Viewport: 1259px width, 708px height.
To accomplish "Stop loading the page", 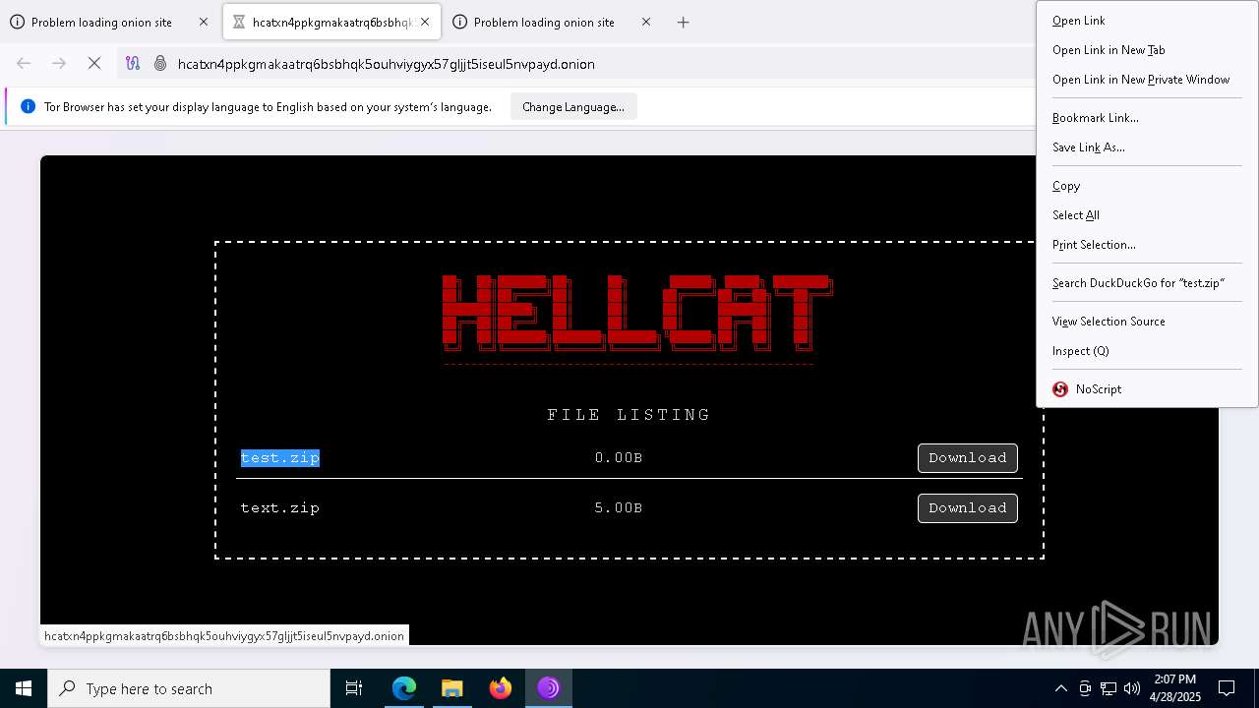I will (94, 64).
